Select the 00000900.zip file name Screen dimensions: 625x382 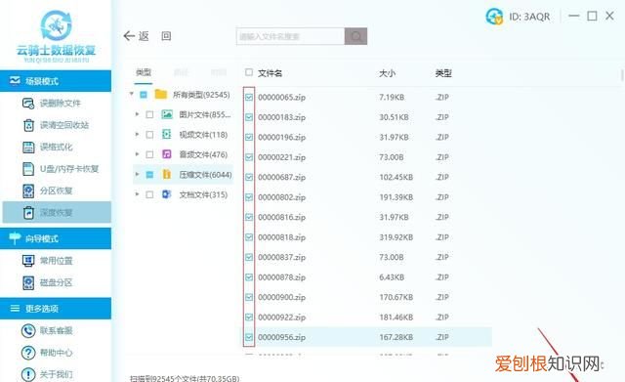click(x=281, y=297)
